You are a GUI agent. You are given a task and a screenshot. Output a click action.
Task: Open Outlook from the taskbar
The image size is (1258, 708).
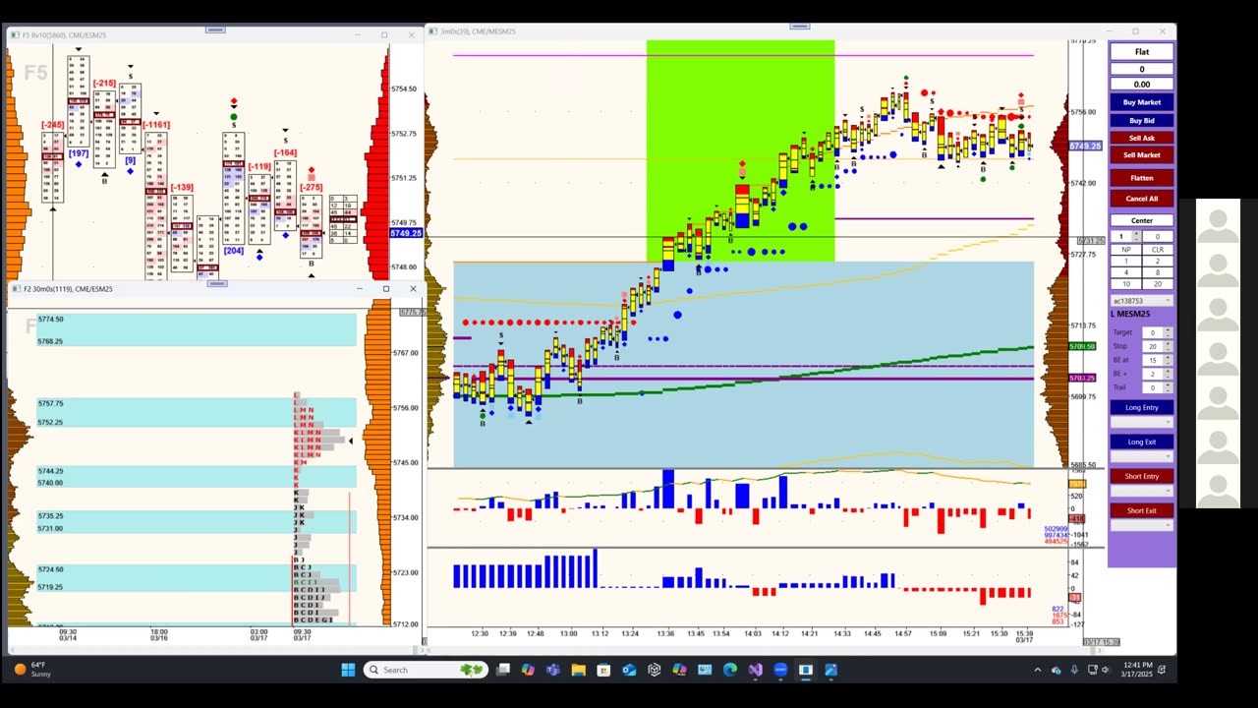tap(629, 670)
